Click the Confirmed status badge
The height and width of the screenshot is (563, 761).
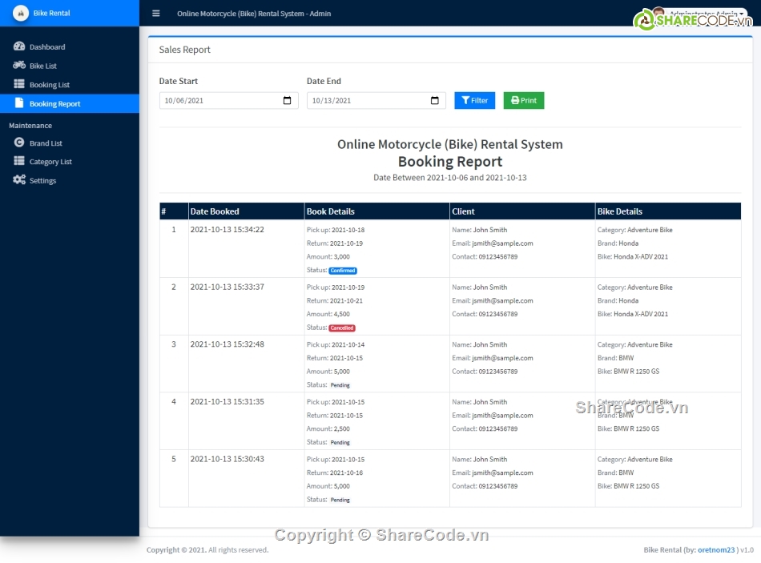pos(343,271)
